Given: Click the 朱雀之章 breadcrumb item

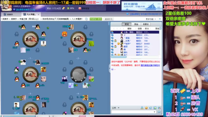Looking at the screenshot, I should (x=29, y=19).
